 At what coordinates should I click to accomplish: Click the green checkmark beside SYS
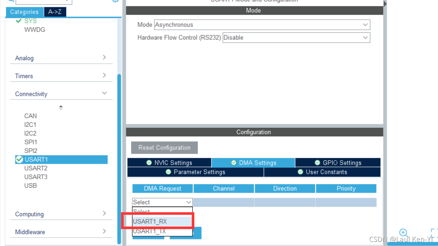click(18, 21)
